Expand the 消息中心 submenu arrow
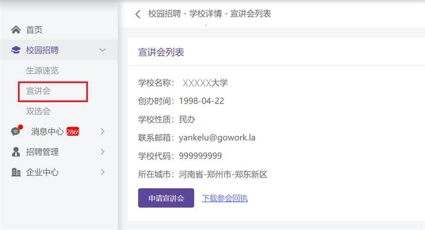This screenshot has width=425, height=230. (x=102, y=131)
